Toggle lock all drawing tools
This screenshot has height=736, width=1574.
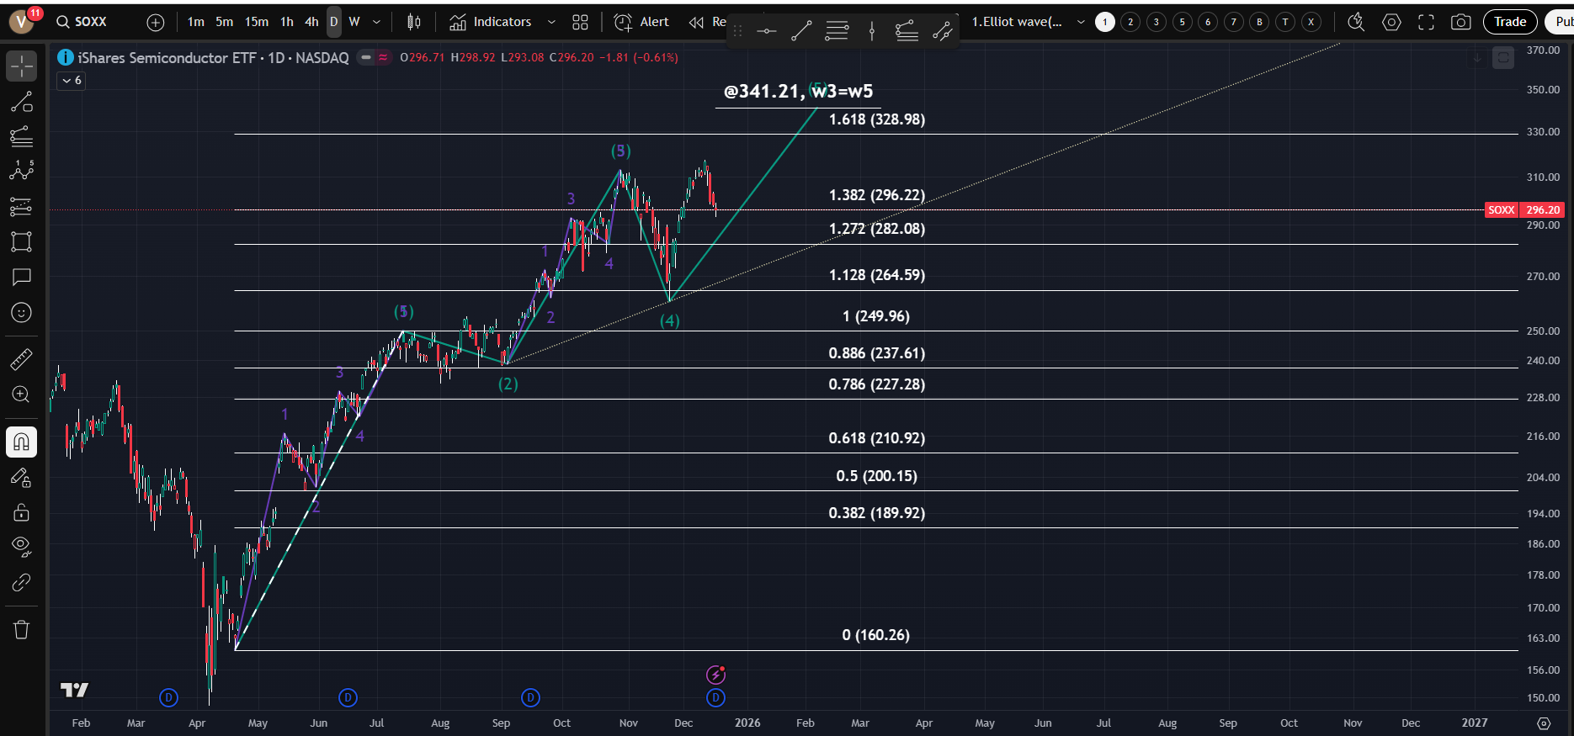coord(22,512)
